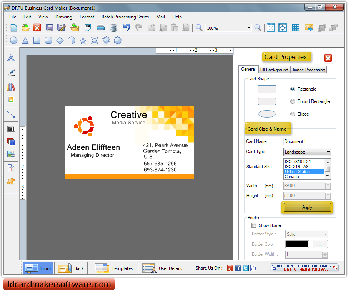348x290 pixels.
Task: Open the Templates button
Action: pos(114,268)
